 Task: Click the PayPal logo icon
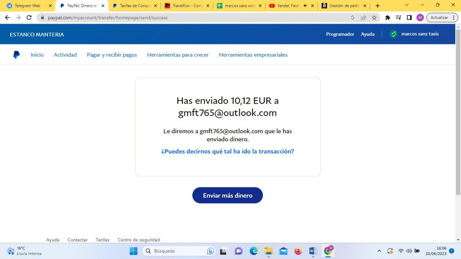(x=17, y=55)
